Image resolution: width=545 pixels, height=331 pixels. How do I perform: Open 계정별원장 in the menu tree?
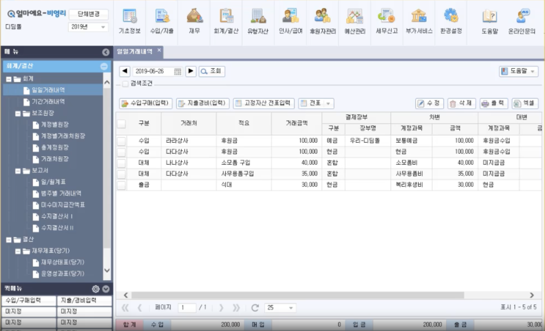tap(55, 125)
